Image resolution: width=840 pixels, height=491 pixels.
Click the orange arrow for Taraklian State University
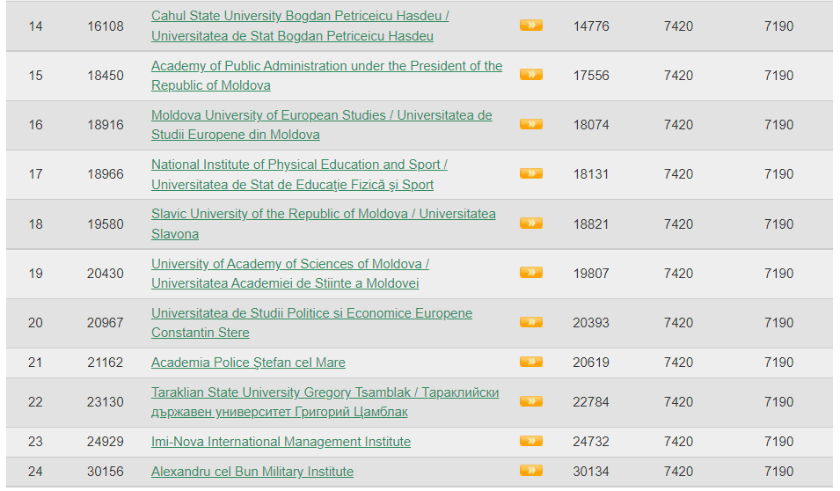(x=530, y=401)
